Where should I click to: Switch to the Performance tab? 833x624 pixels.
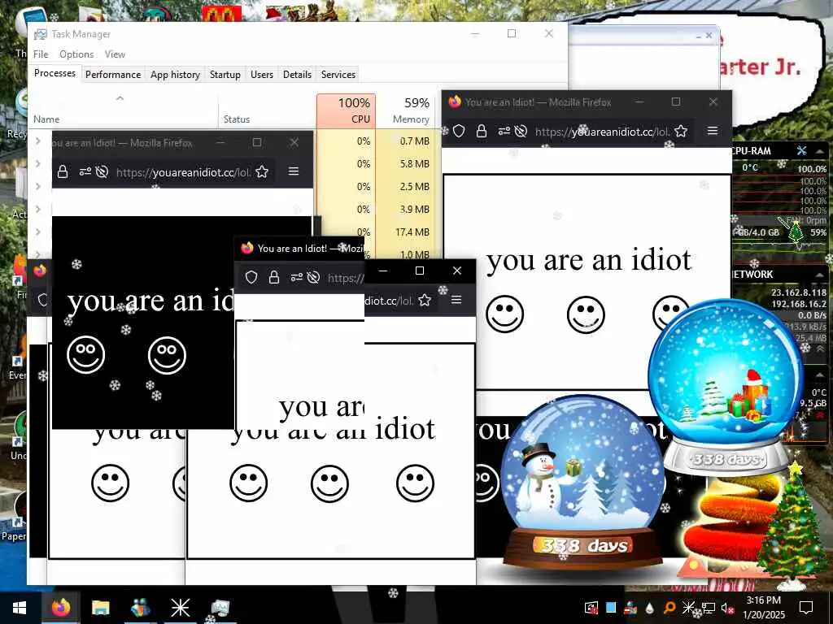(x=113, y=75)
